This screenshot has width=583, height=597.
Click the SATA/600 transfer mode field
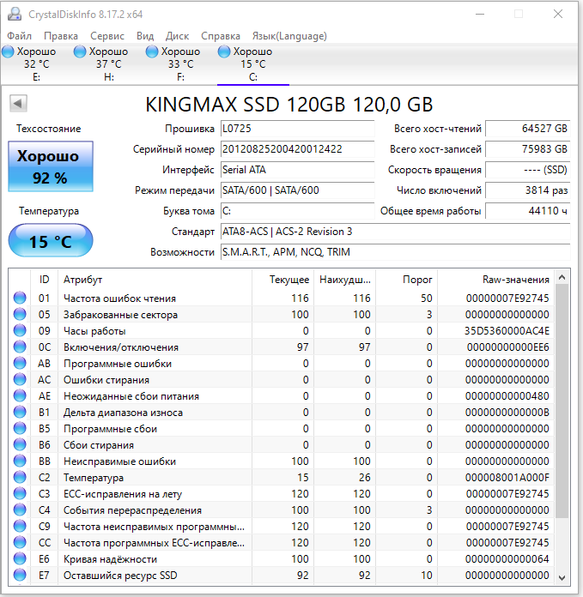click(x=297, y=190)
